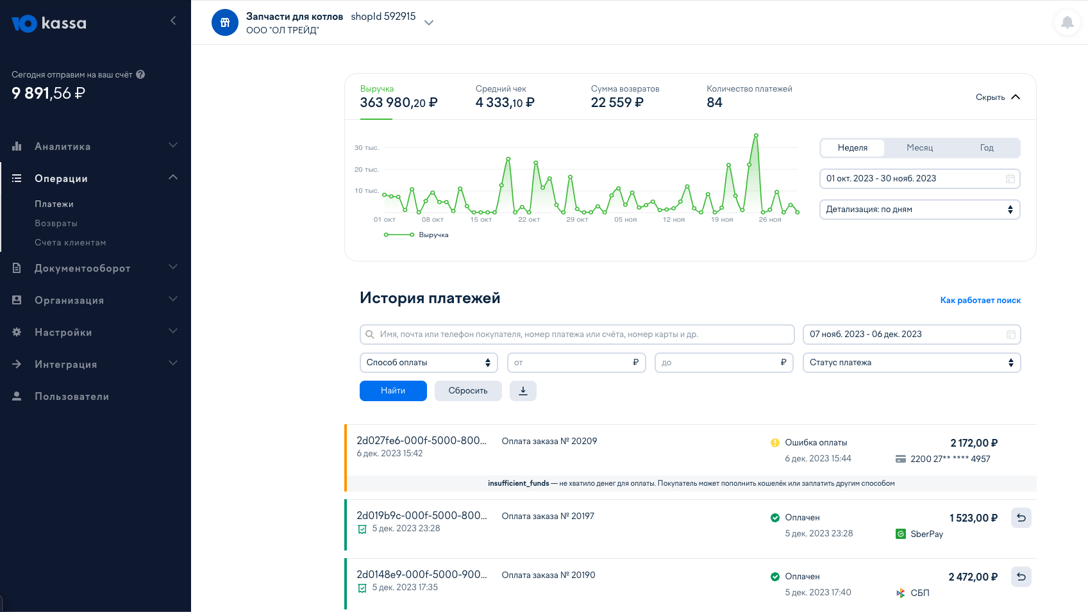Screen dimensions: 1088x612
Task: Click the download payments export icon
Action: click(523, 391)
